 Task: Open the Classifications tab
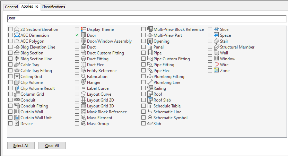pyautogui.click(x=53, y=7)
